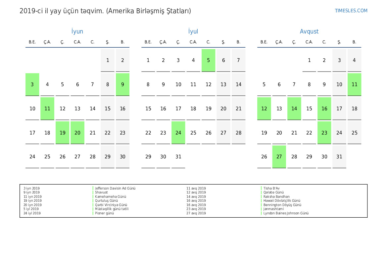Select highlighted June 3 date cell
The width and height of the screenshot is (387, 274).
[32, 84]
